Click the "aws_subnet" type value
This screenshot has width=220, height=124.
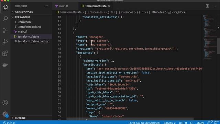[x=98, y=41]
